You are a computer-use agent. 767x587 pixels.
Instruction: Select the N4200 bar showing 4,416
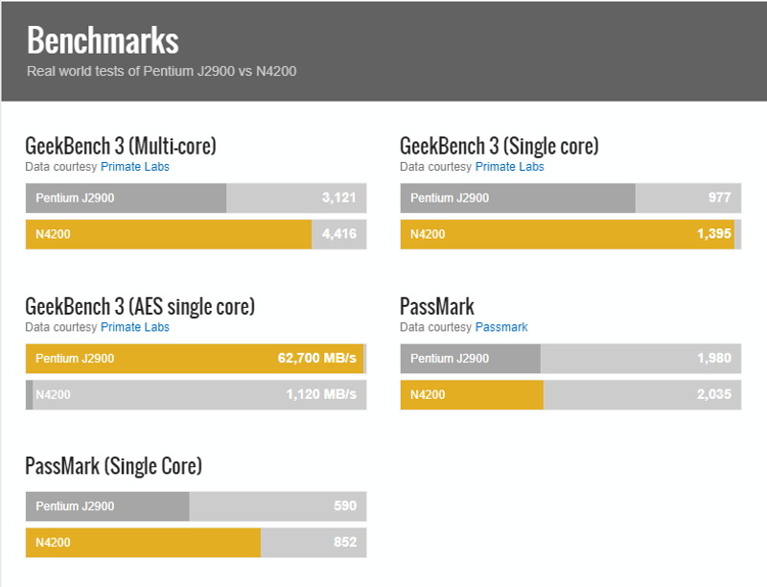coord(196,234)
